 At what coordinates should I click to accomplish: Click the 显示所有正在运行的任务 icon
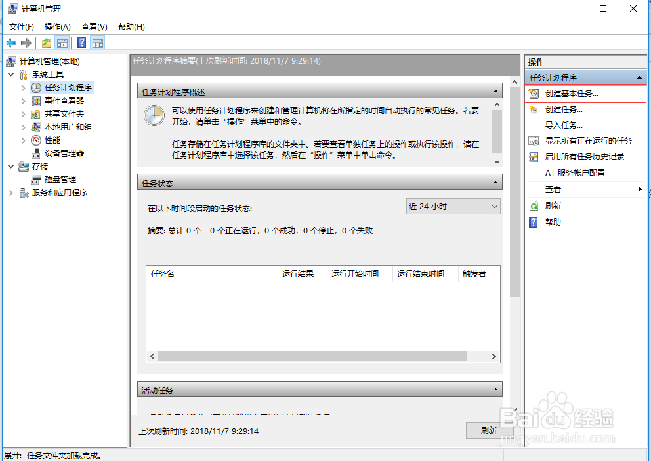tap(534, 141)
